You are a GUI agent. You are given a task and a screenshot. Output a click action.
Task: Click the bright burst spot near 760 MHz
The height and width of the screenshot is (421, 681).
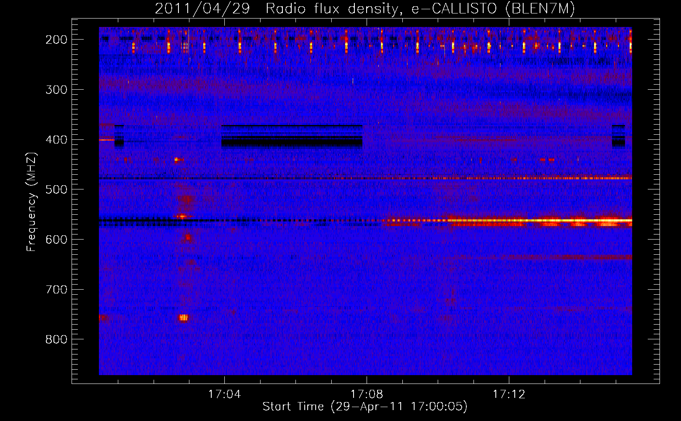point(184,317)
